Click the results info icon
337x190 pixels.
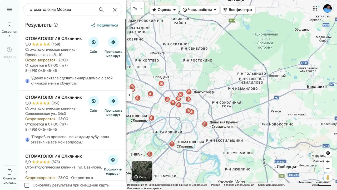pos(56,25)
